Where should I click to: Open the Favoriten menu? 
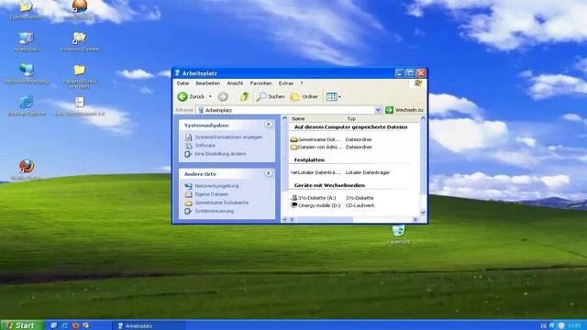tap(260, 83)
